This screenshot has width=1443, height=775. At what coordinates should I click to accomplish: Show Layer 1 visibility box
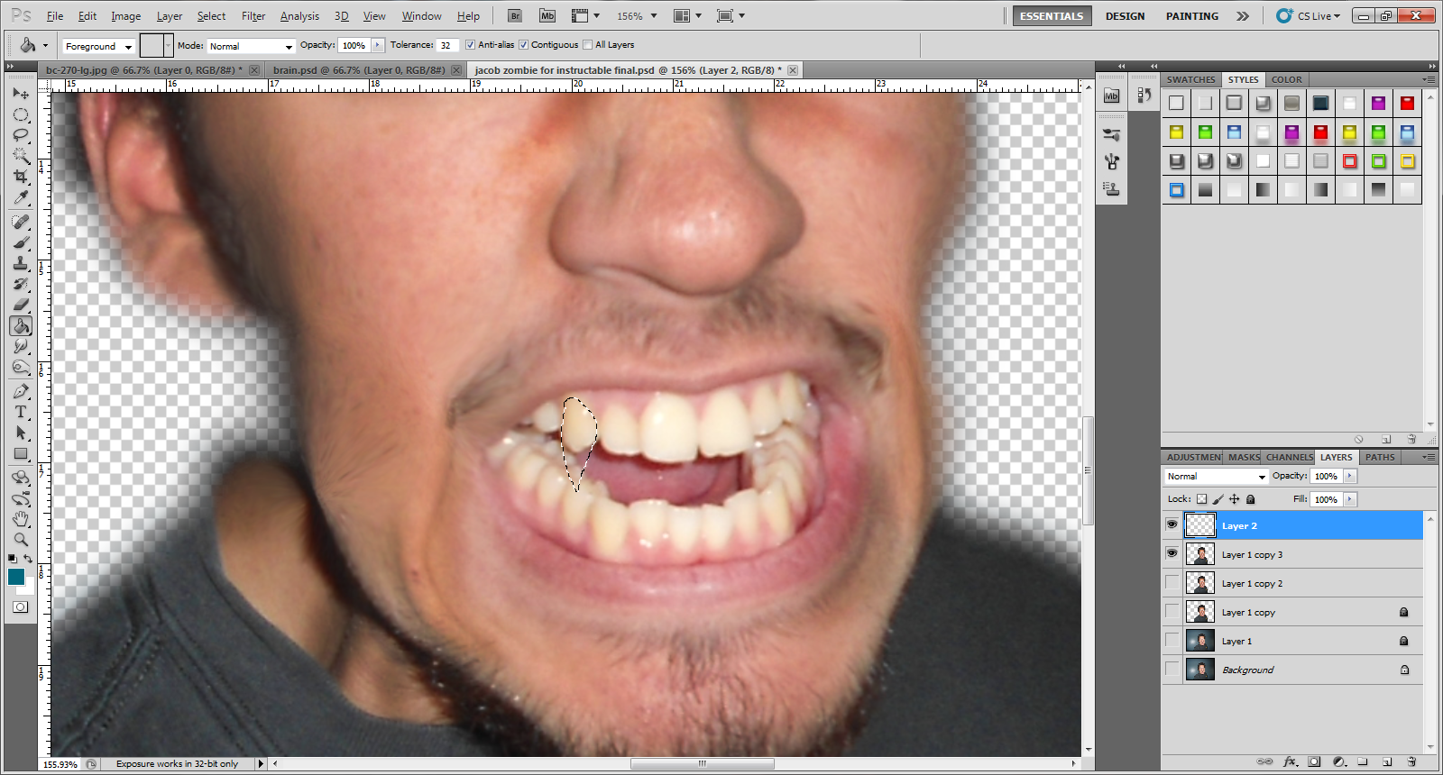click(x=1172, y=641)
